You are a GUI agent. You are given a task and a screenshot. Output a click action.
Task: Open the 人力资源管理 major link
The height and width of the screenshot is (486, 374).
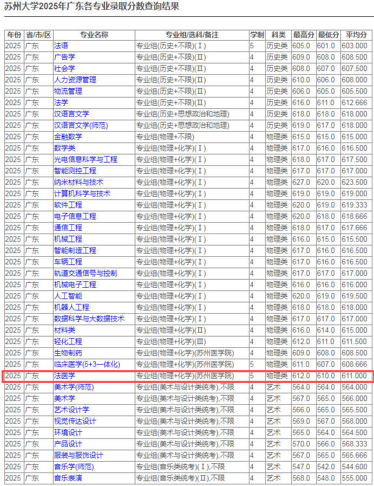[75, 80]
